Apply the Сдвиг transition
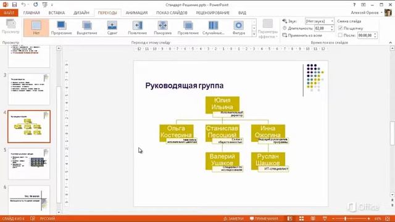Image resolution: width=395 pixels, height=222 pixels. coord(112,28)
